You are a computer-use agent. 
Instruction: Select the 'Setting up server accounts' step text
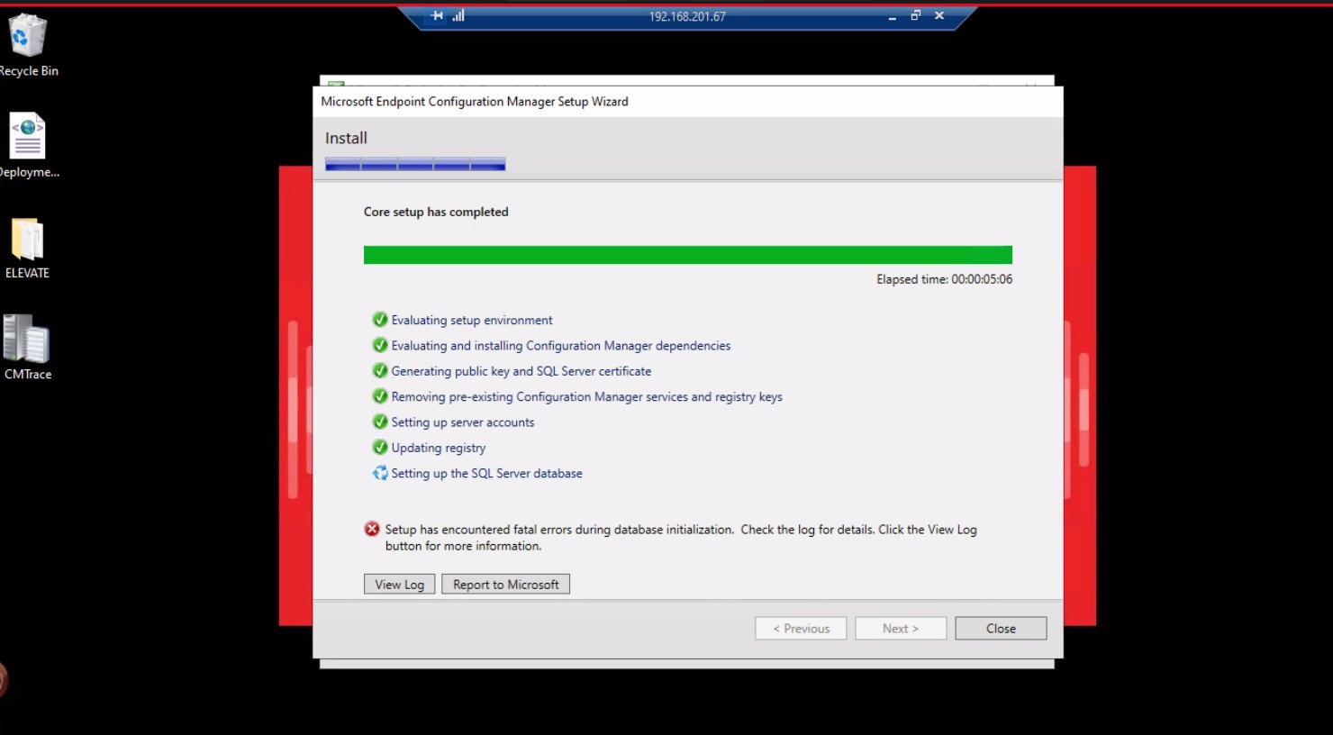point(463,422)
